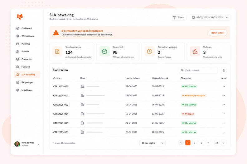Click building icon in CTR-2025-004 row
247x164 pixels.
tap(82, 114)
